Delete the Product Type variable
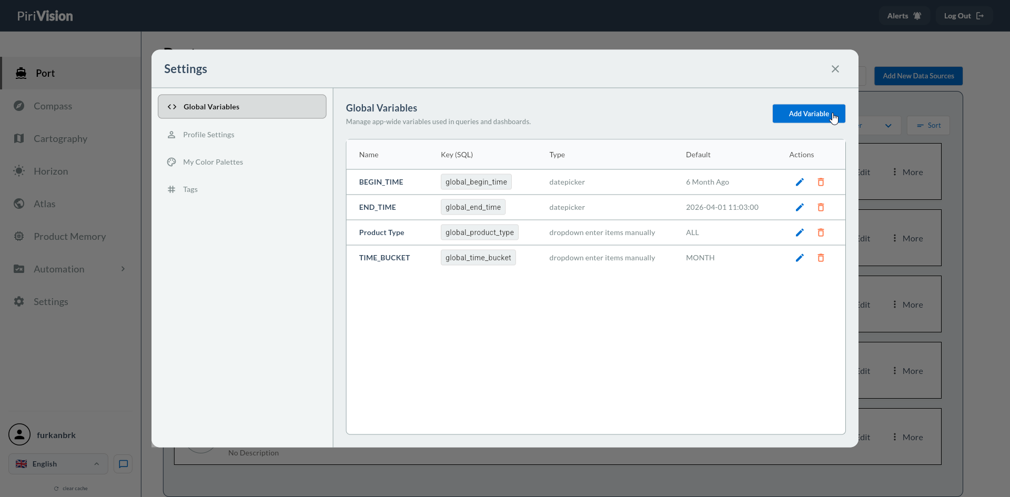This screenshot has width=1010, height=497. (x=821, y=232)
